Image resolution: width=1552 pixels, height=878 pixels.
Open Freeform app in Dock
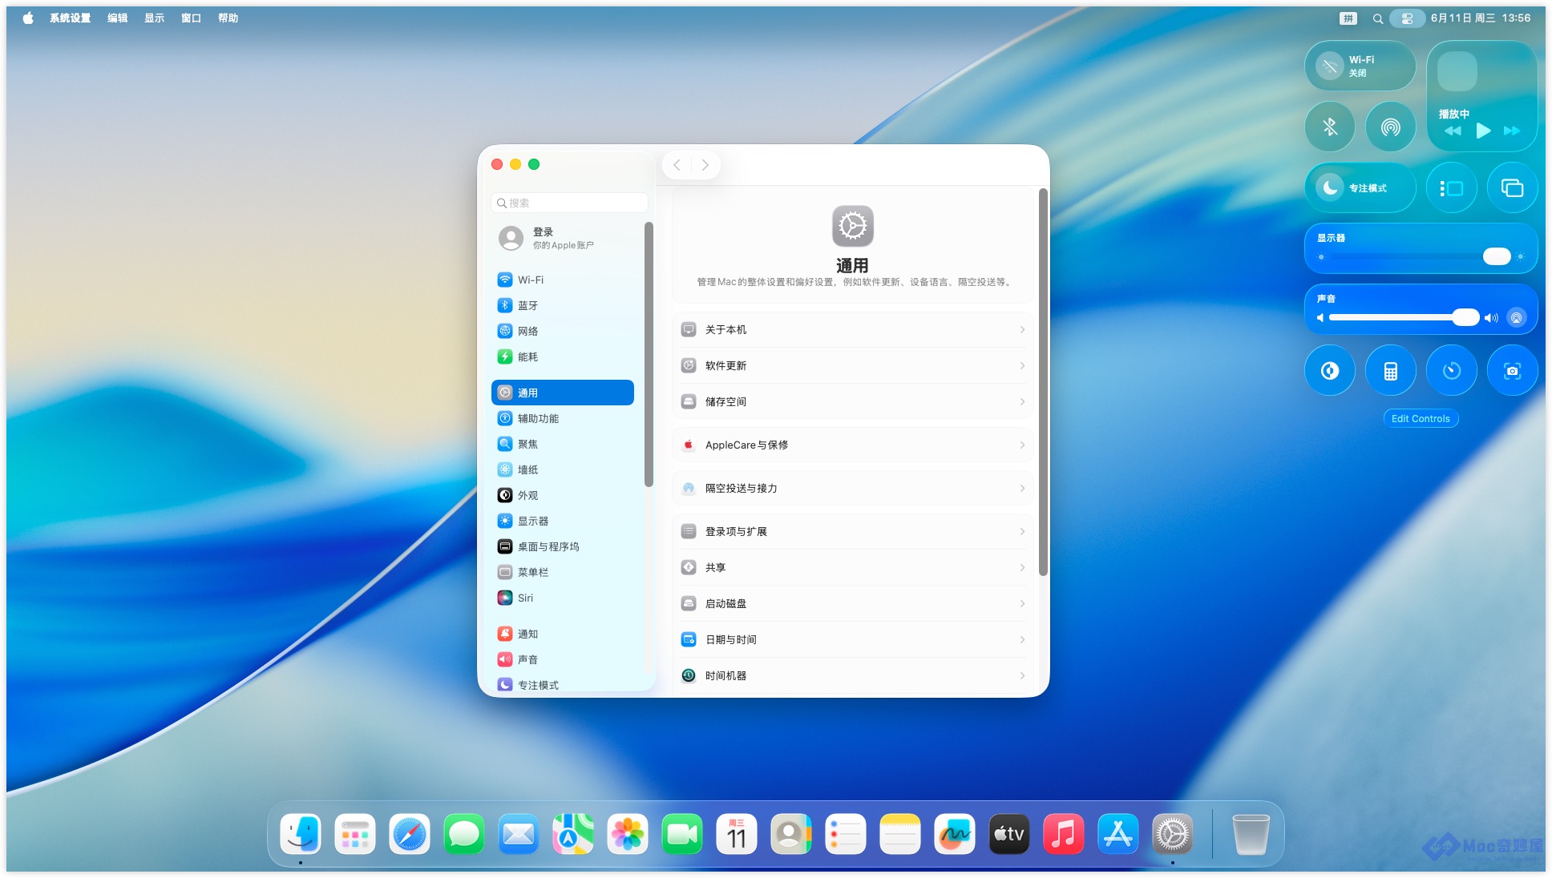point(955,834)
